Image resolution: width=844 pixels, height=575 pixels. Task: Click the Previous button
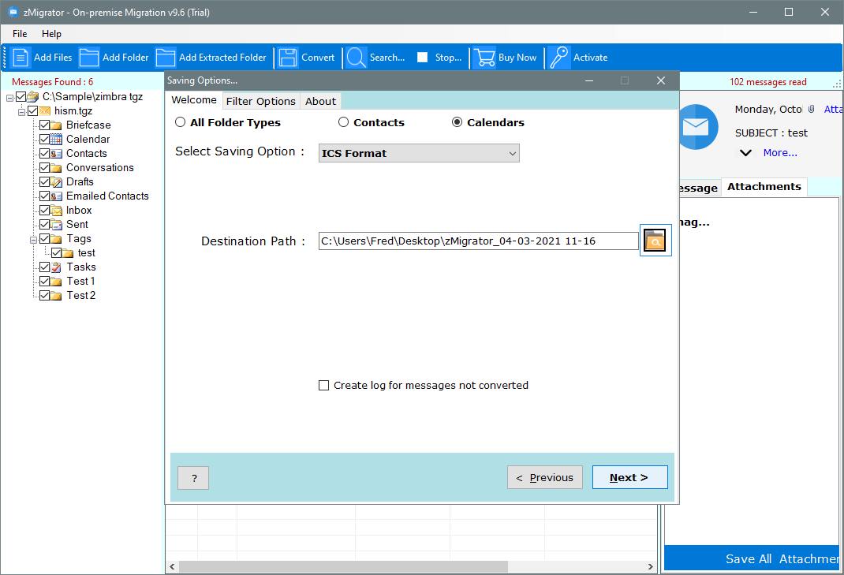(545, 477)
